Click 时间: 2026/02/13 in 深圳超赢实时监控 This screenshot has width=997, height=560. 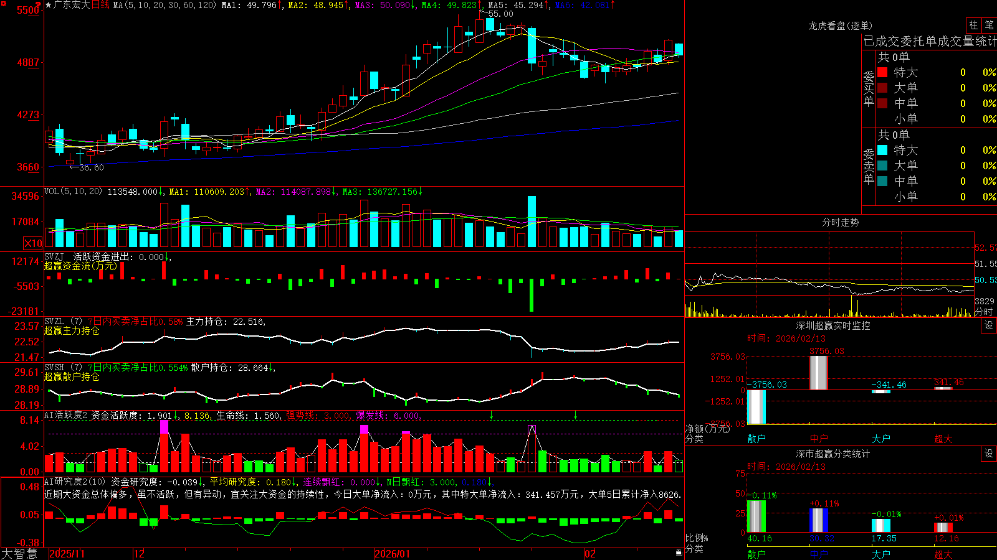click(x=786, y=338)
